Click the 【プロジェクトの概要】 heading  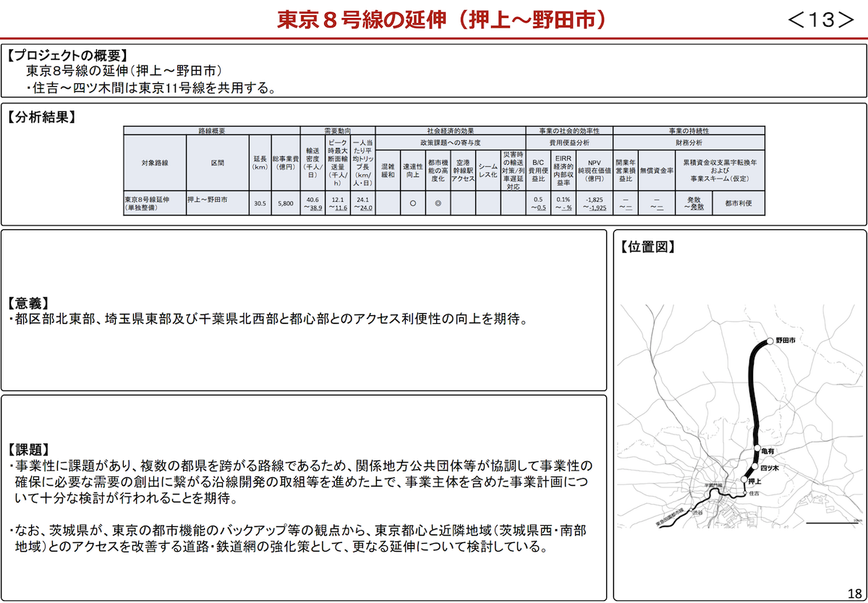[67, 55]
